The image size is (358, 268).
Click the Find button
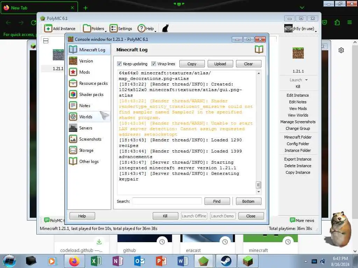coord(217,201)
